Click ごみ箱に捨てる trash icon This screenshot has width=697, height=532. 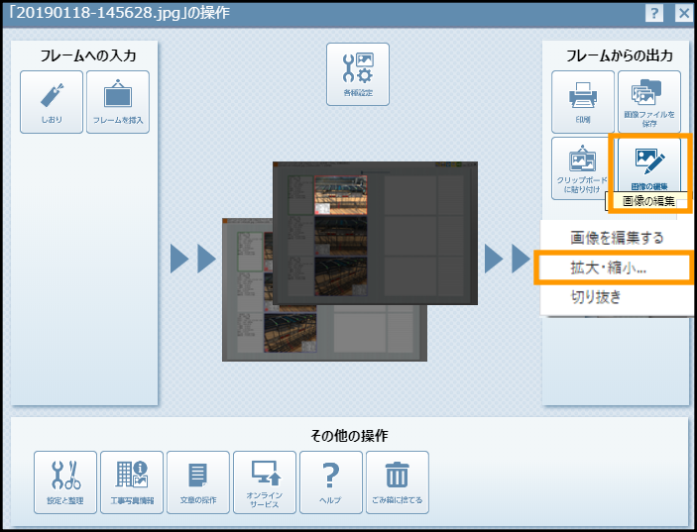(x=398, y=482)
